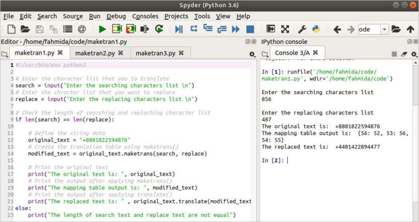Run selection or current line icon
The image size is (419, 222).
[x=144, y=29]
